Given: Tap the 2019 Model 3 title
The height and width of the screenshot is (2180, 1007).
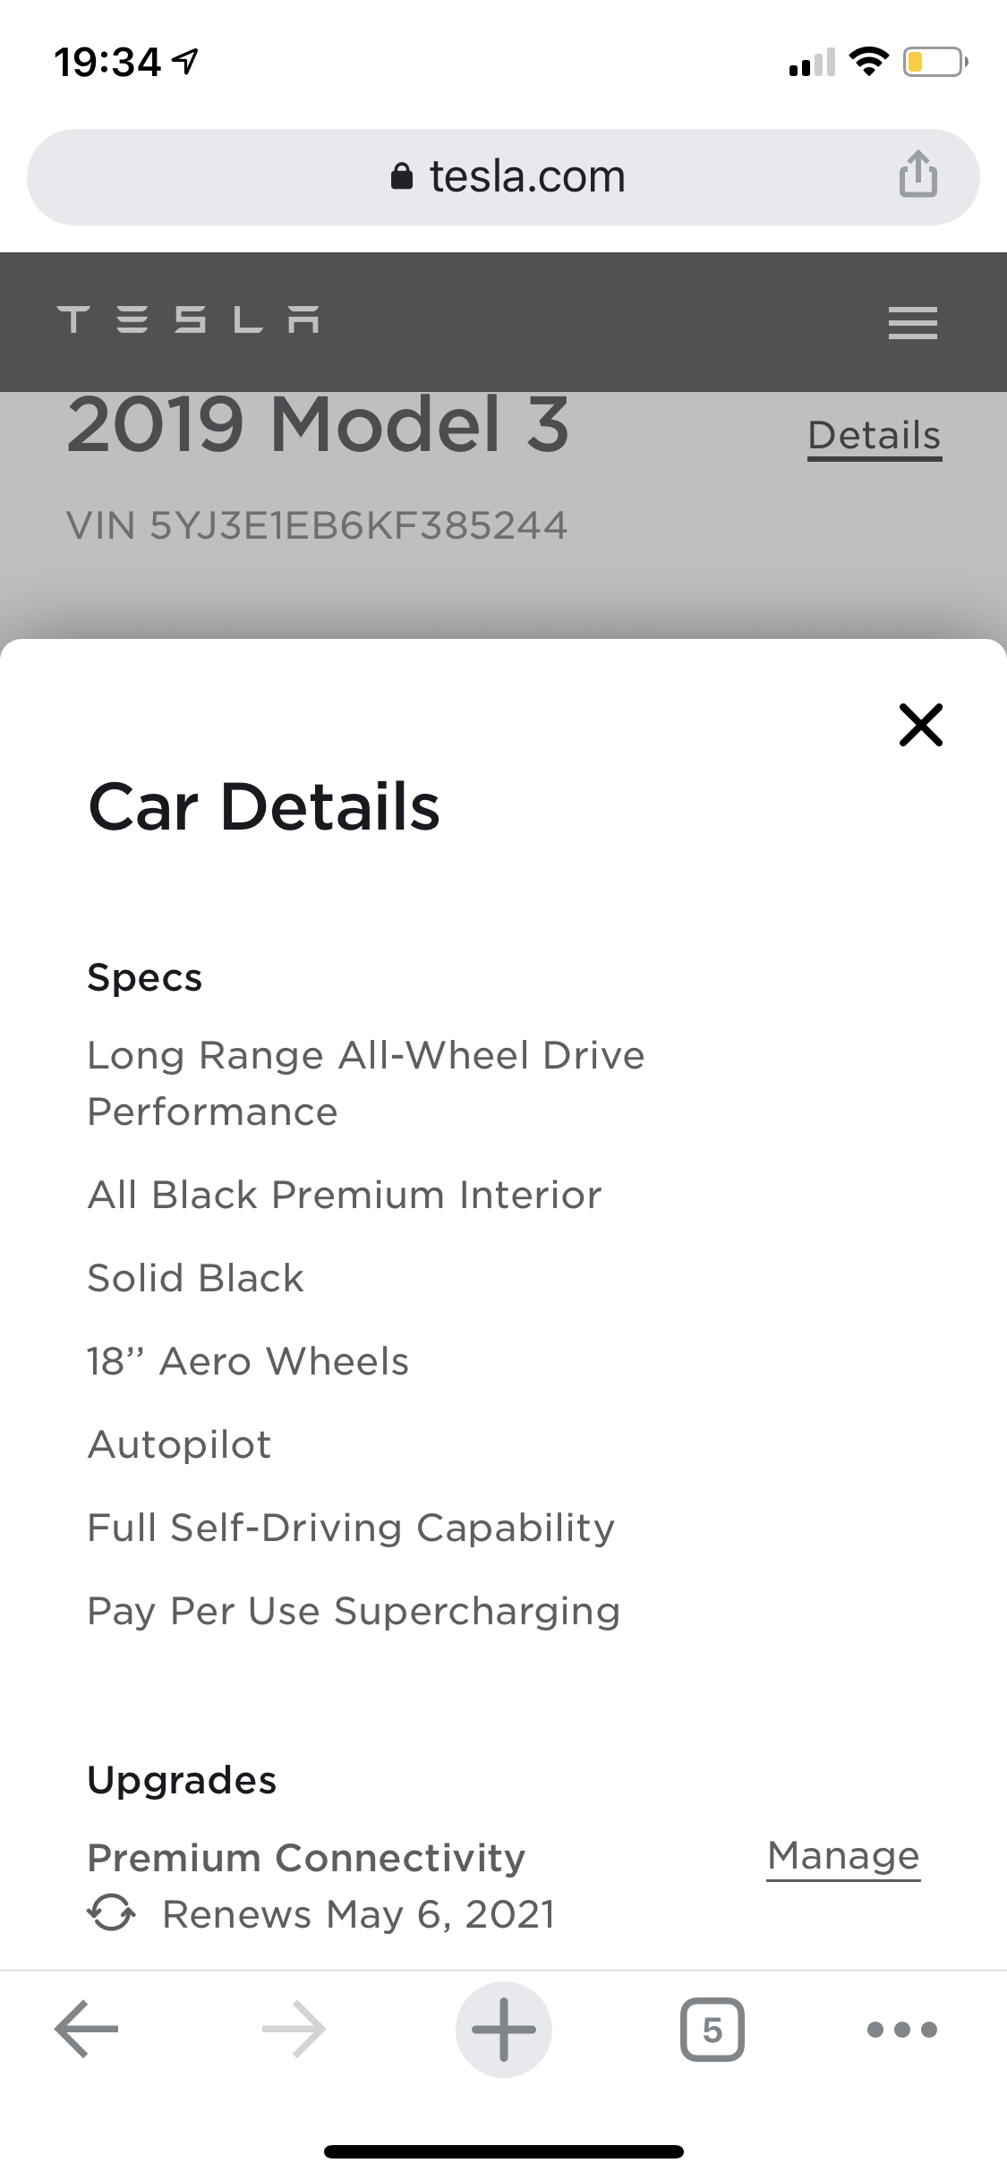Looking at the screenshot, I should pyautogui.click(x=318, y=425).
